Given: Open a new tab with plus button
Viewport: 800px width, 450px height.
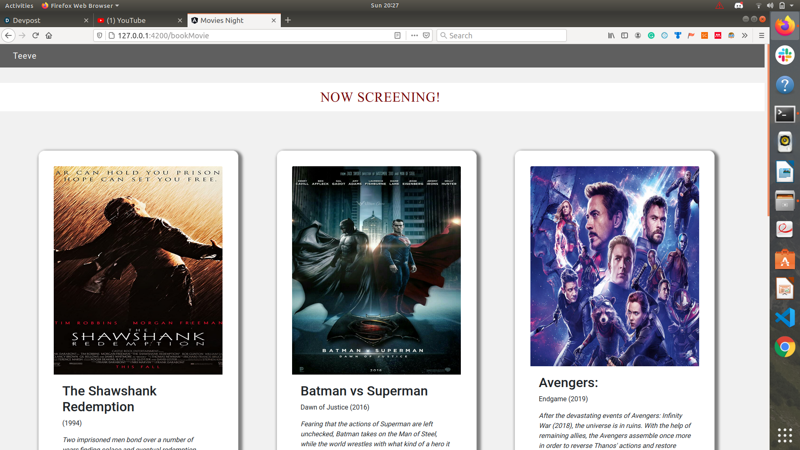Looking at the screenshot, I should coord(288,20).
